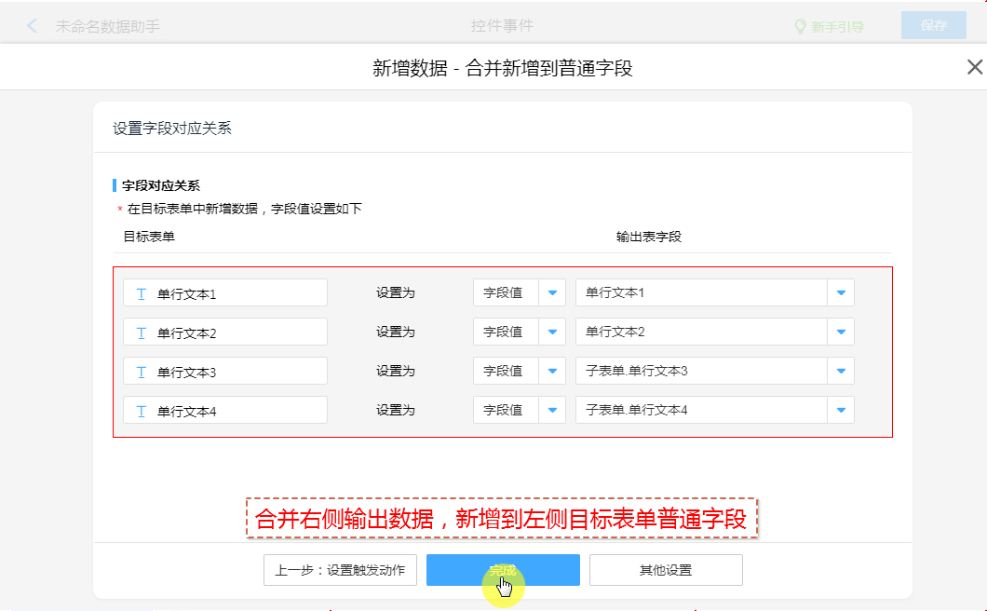Click the text type icon beside 单行文本4
The width and height of the screenshot is (987, 611).
tap(142, 411)
